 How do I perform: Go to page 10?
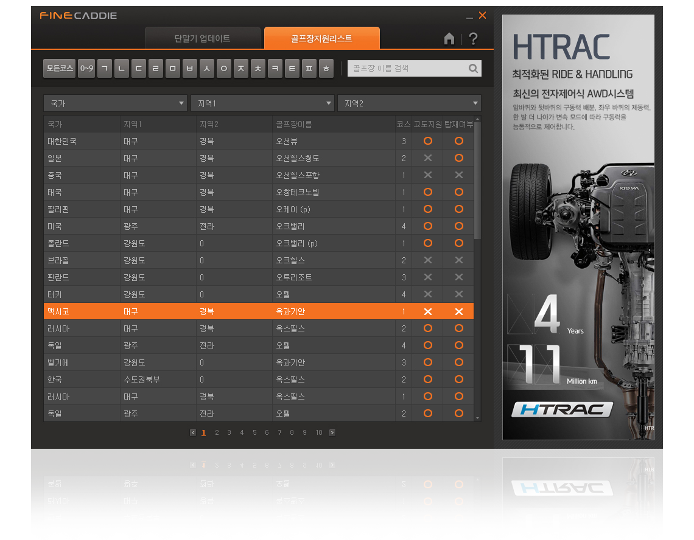[318, 432]
